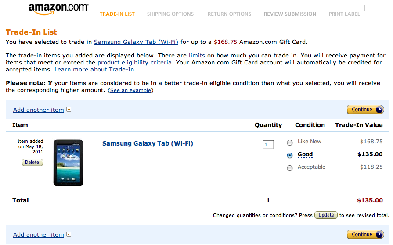This screenshot has width=393, height=245.
Task: Select the Good condition radio button
Action: (x=289, y=155)
